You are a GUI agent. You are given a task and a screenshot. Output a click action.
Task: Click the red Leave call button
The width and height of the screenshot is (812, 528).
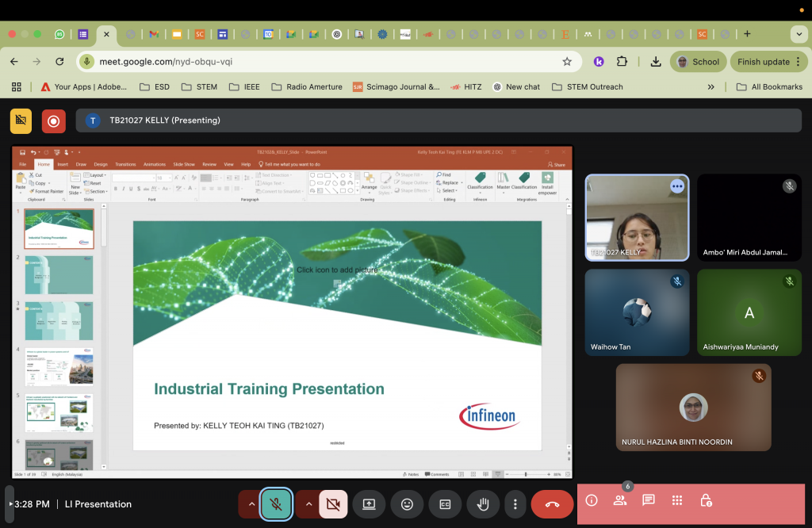[552, 503]
